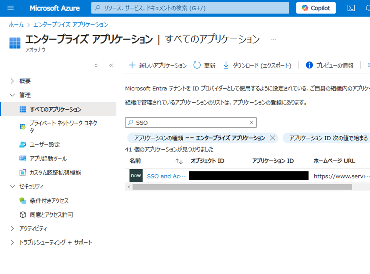Click the すべてのアプリケーション grid icon in the sidebar

23,109
